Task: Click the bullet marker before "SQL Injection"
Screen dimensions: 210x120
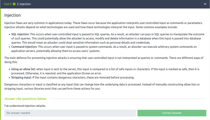Action: tap(9, 34)
